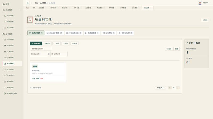
Task: Click the dashboard icon beside sidebar 首页
Action: (4, 4)
